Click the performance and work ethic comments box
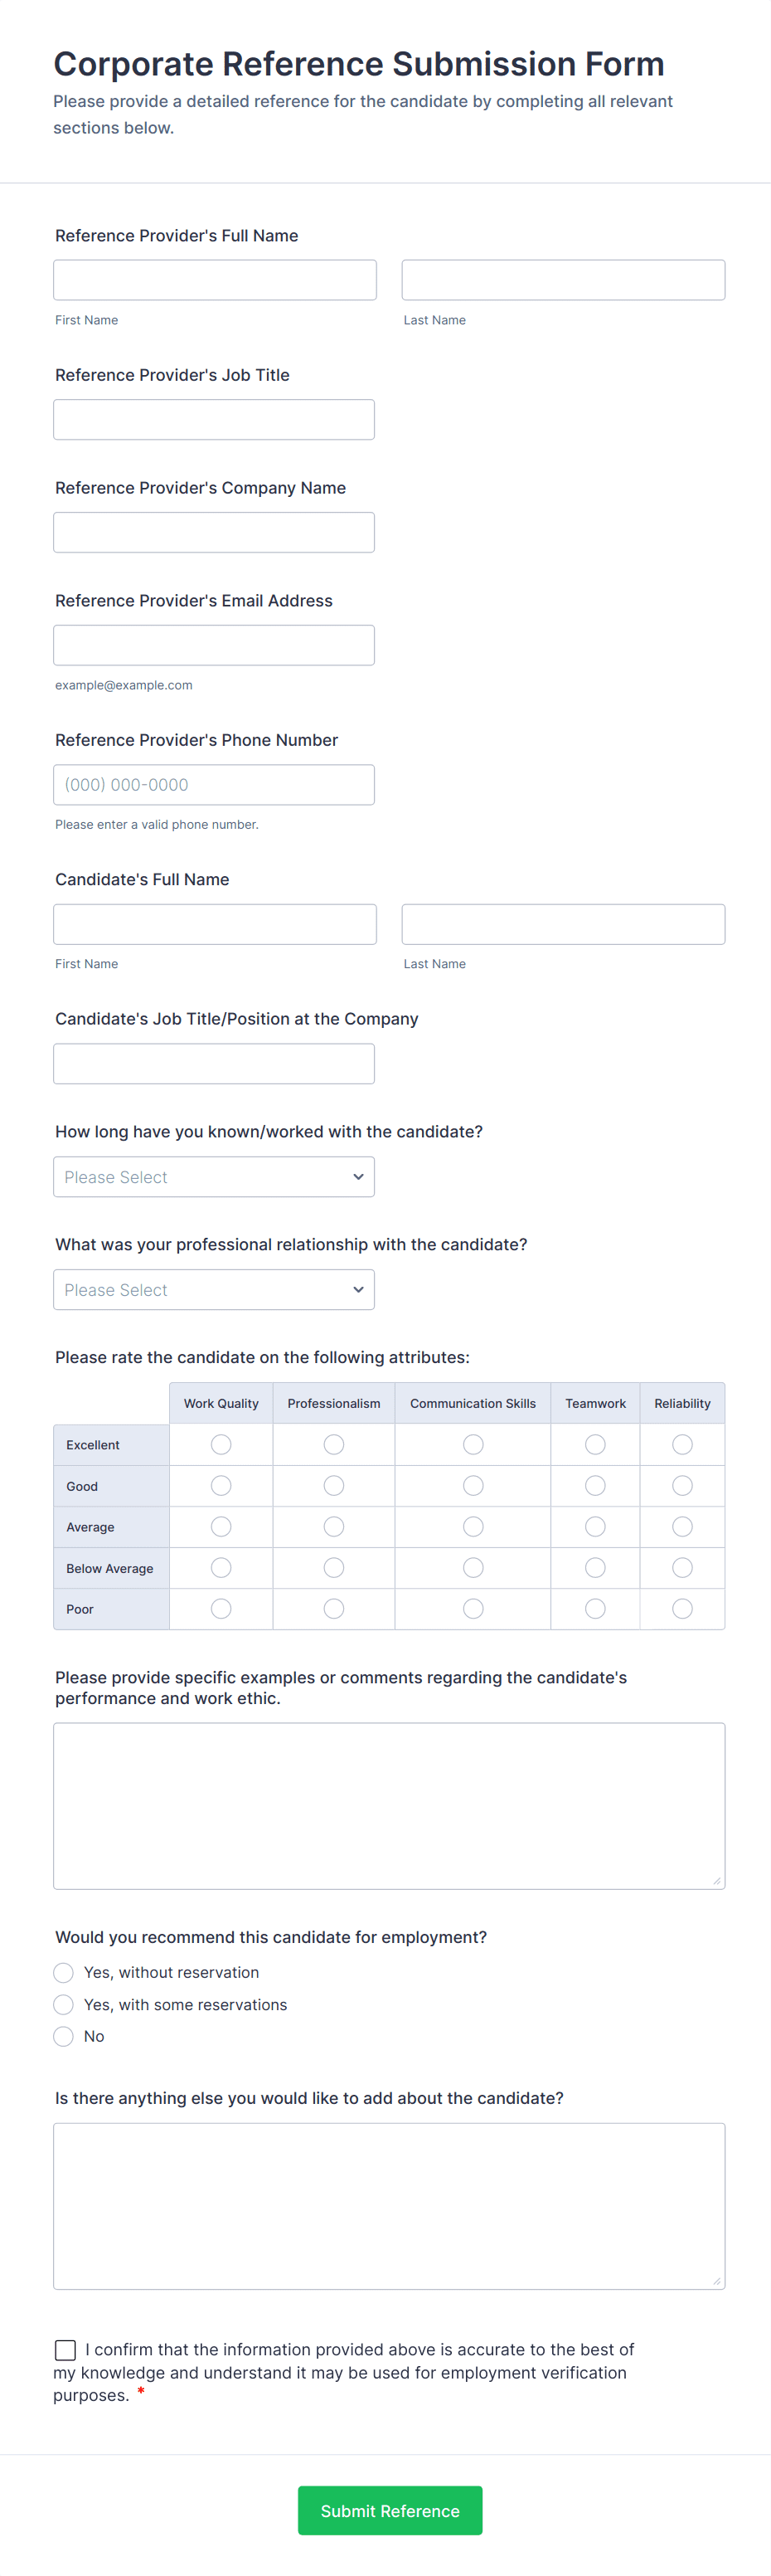 click(x=390, y=1806)
